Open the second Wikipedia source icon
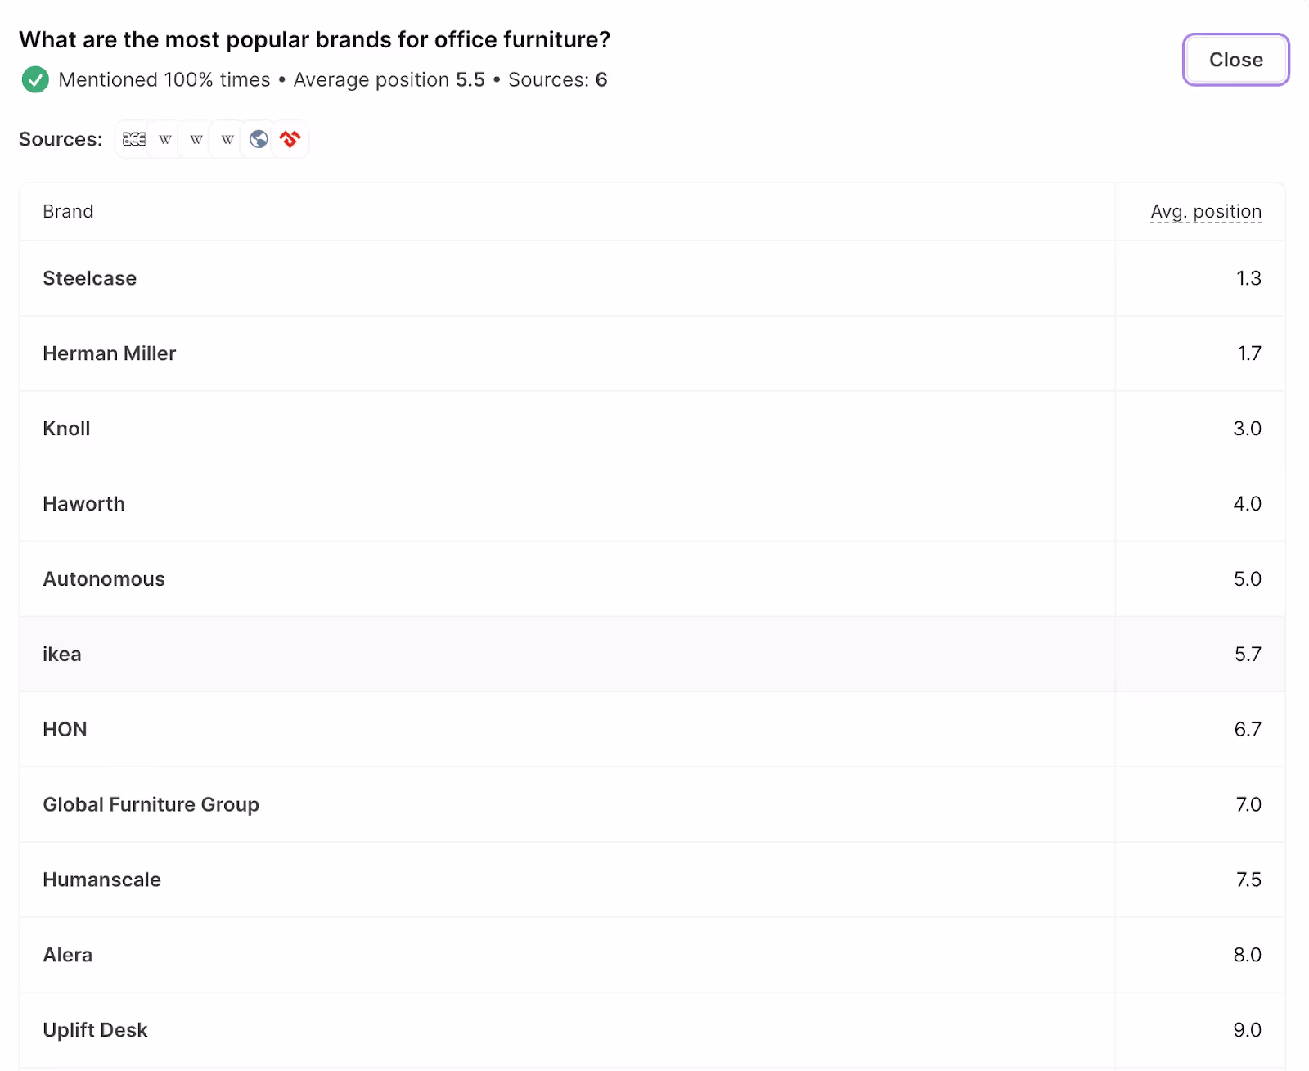1309x1071 pixels. pos(196,139)
